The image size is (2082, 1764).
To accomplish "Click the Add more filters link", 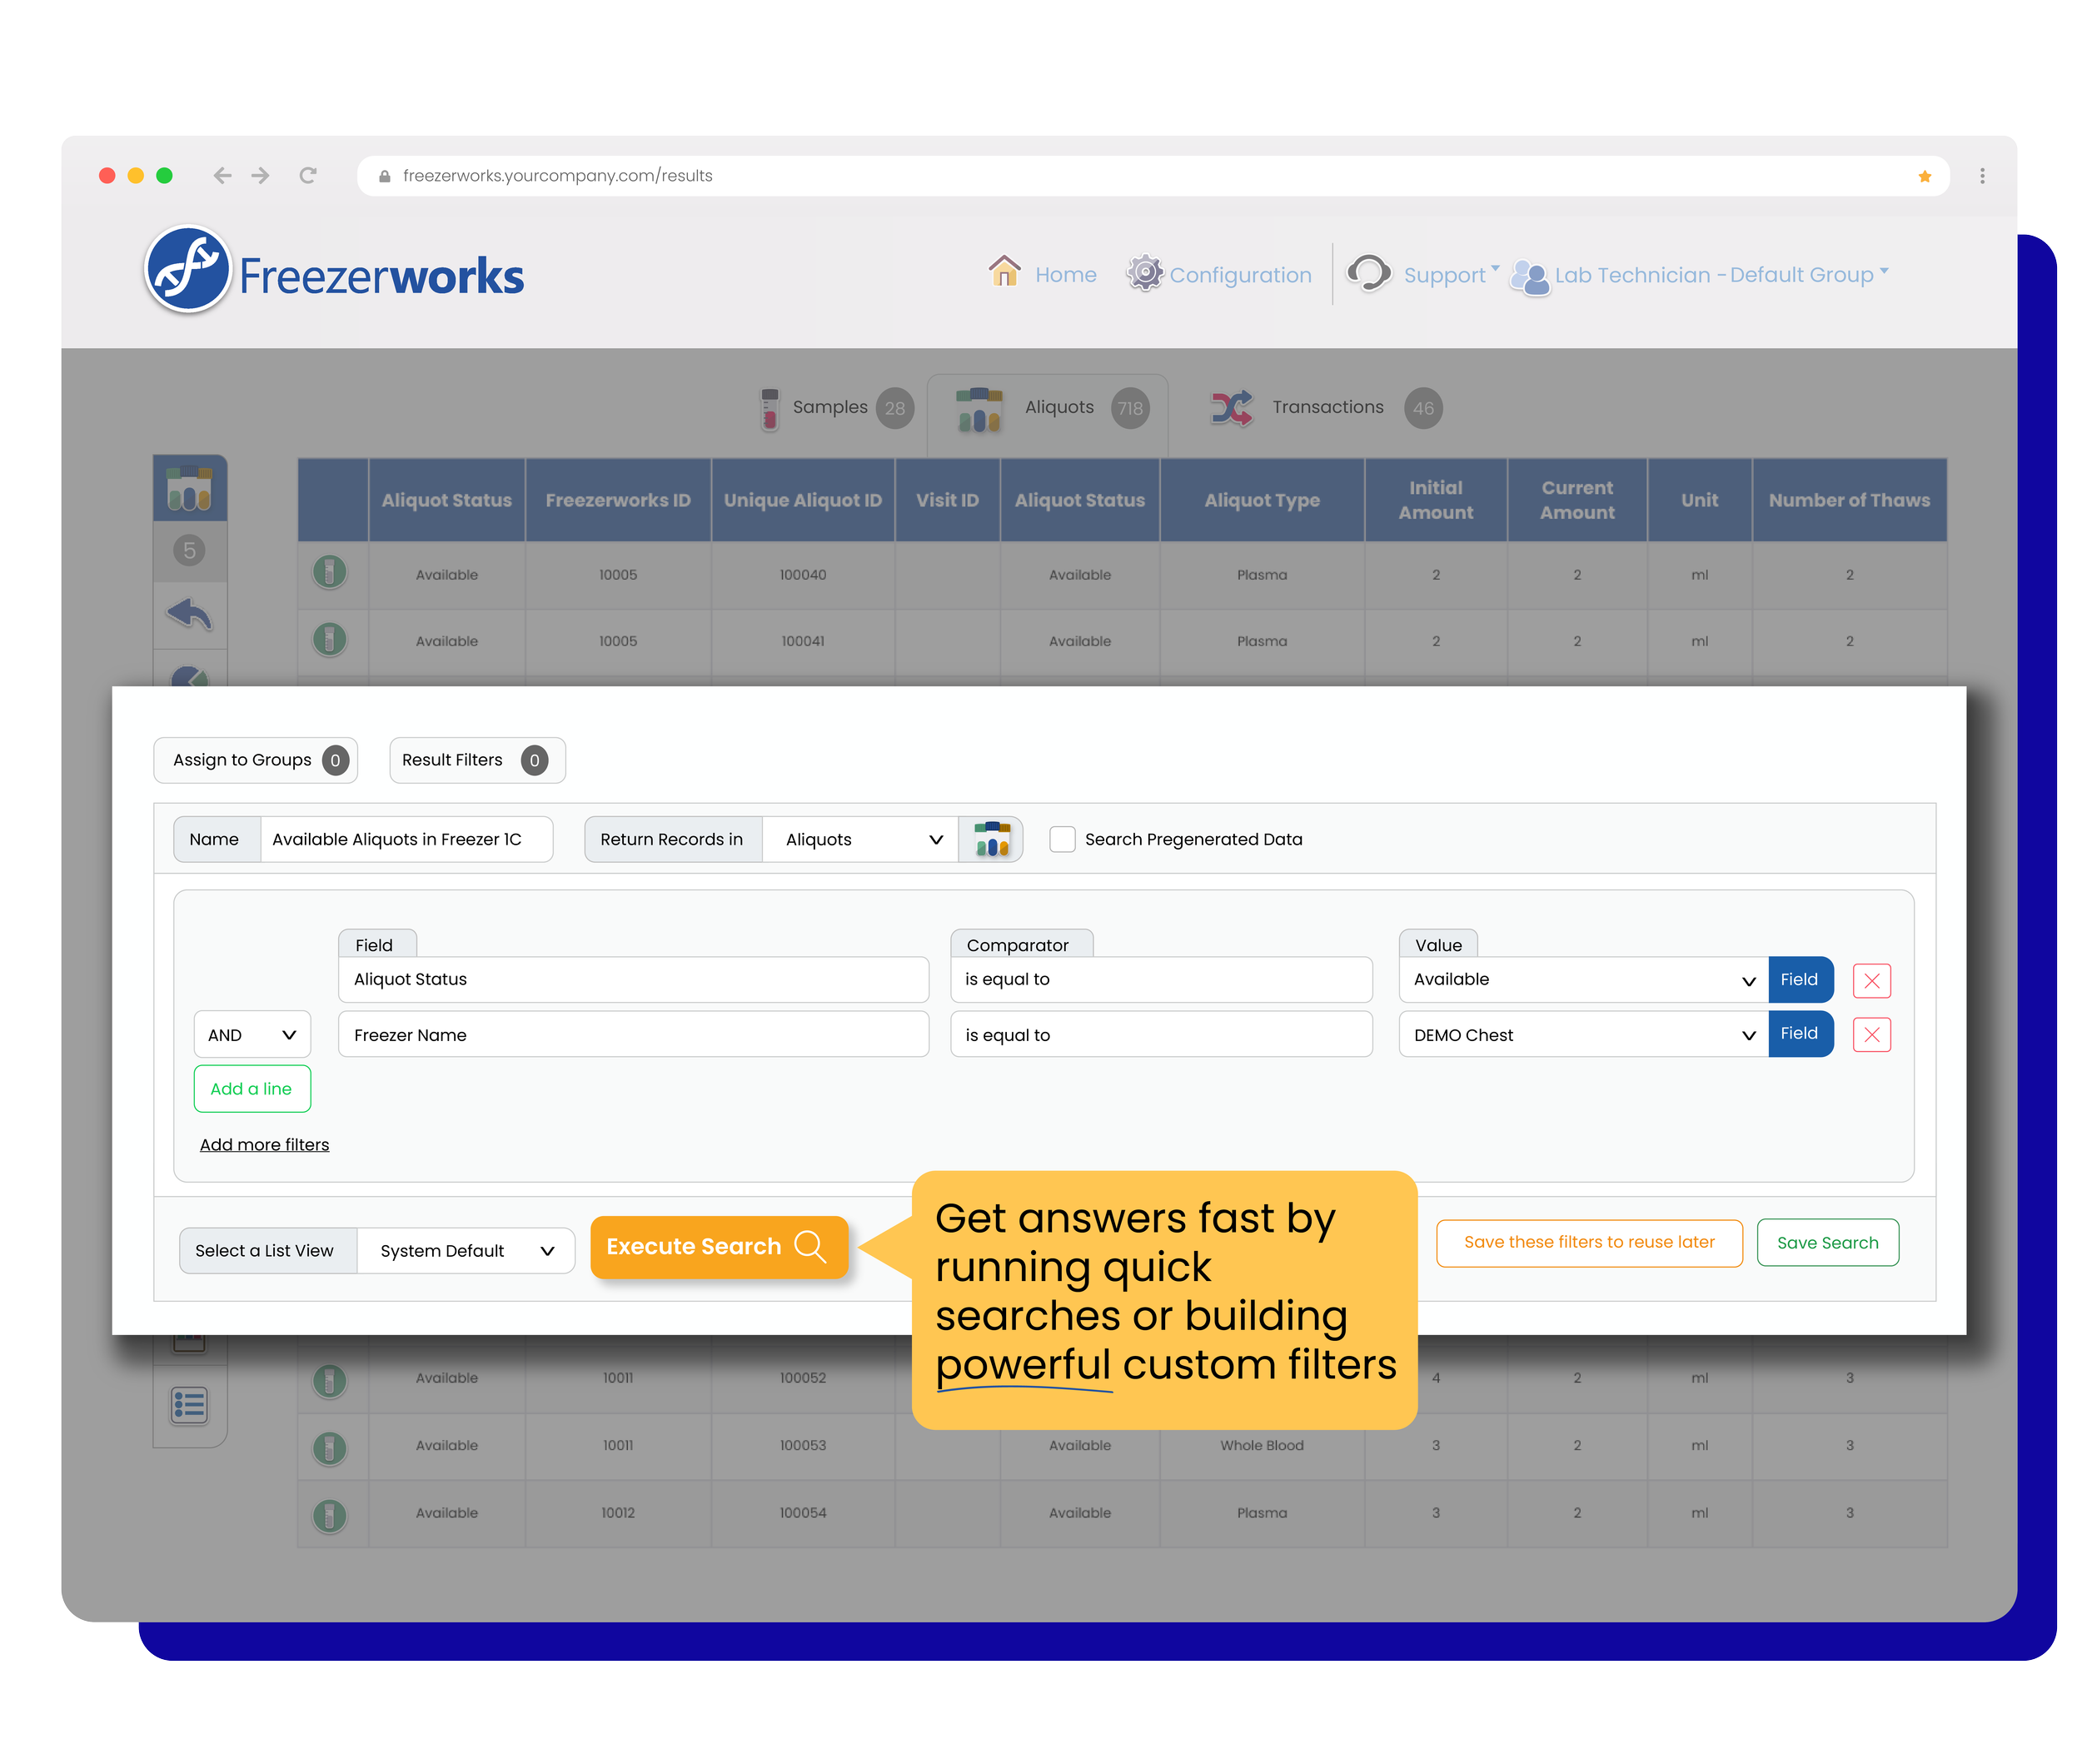I will click(264, 1145).
